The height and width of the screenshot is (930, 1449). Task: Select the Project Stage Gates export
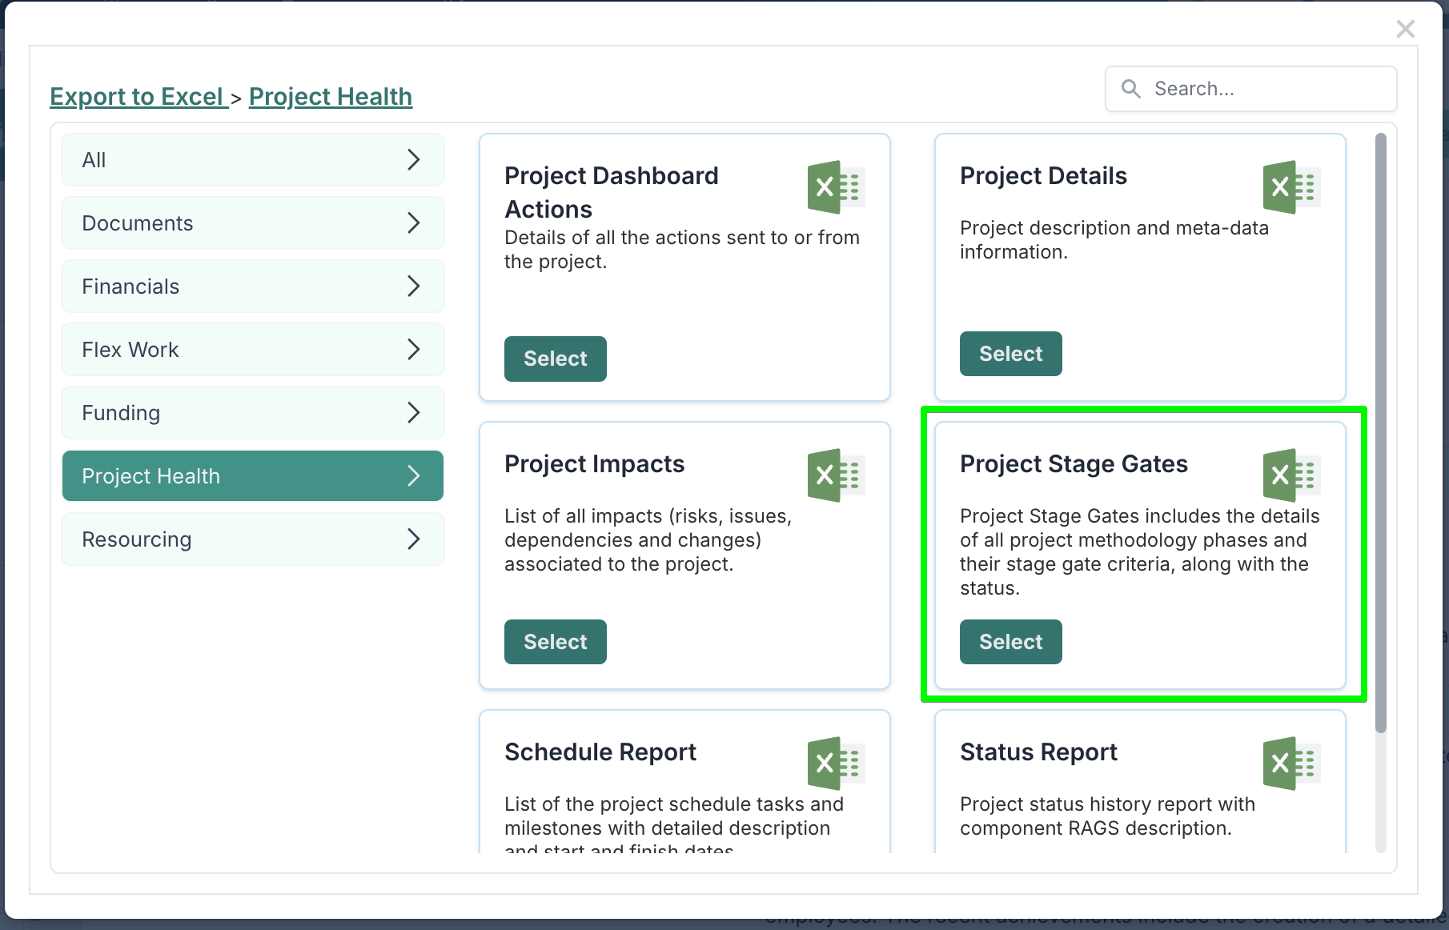(x=1011, y=642)
